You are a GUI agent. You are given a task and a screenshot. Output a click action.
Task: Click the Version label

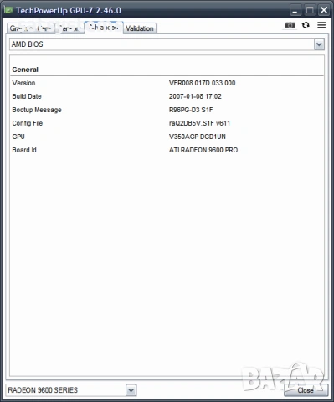coord(23,83)
